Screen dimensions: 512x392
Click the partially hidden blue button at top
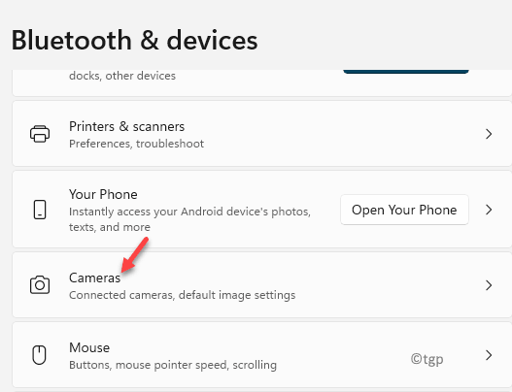[406, 72]
